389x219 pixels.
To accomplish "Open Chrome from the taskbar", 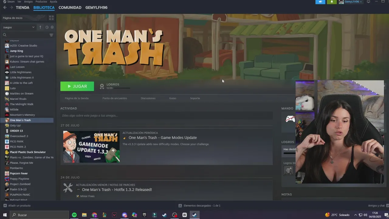I will click(94, 215).
